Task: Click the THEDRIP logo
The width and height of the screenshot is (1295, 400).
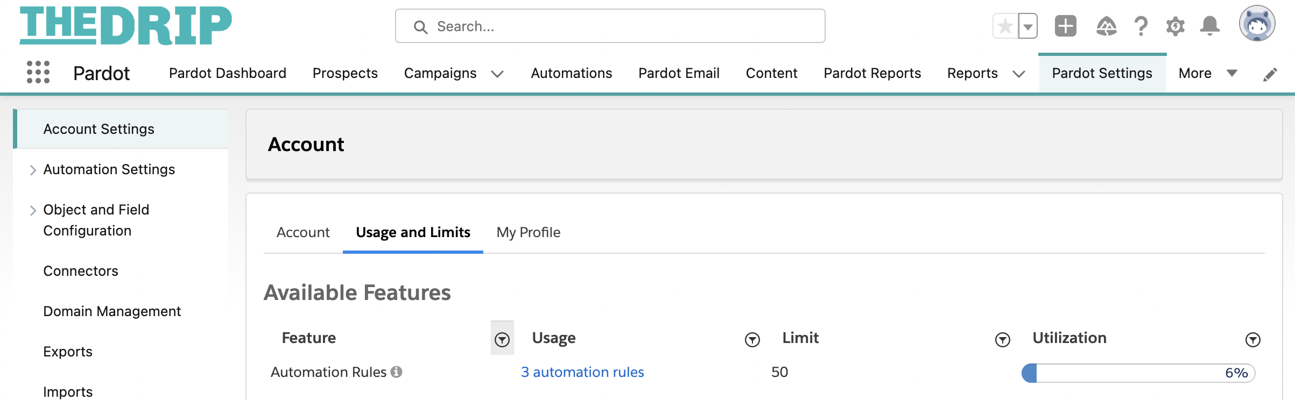Action: (x=126, y=25)
